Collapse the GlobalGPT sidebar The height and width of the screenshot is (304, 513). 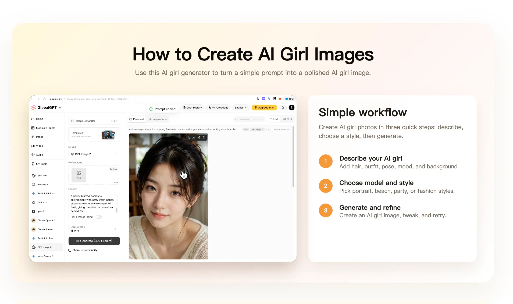click(60, 107)
